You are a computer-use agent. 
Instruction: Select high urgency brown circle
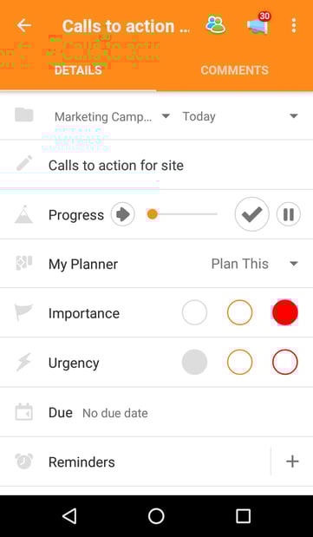[285, 362]
